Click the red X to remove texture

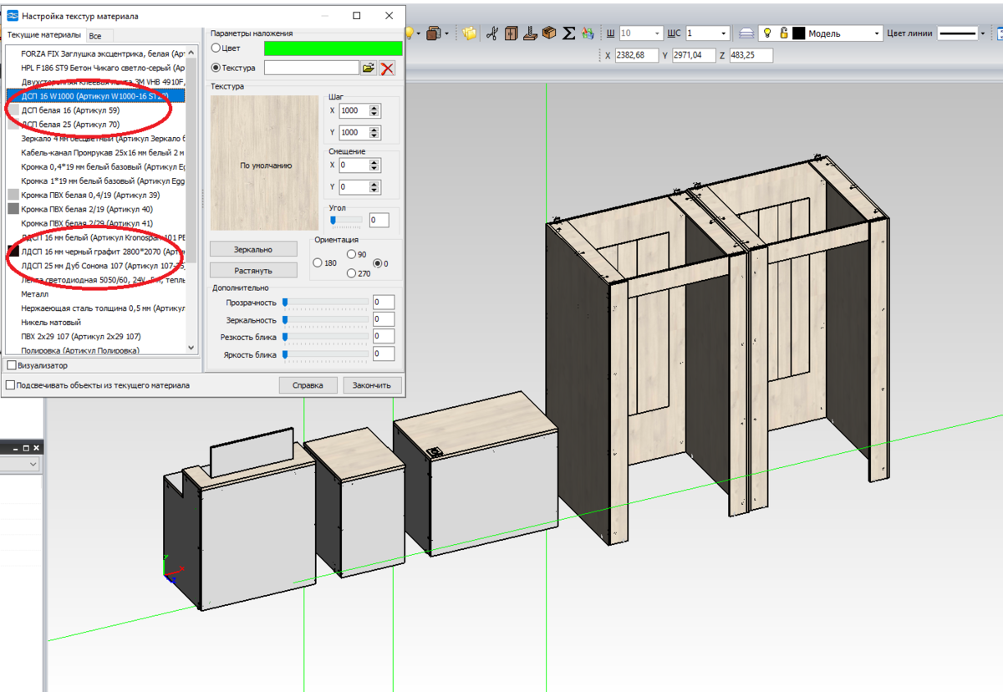click(387, 68)
